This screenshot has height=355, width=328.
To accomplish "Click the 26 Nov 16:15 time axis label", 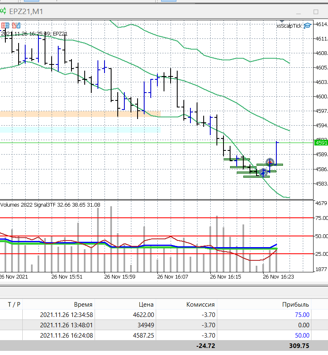I will point(226,276).
